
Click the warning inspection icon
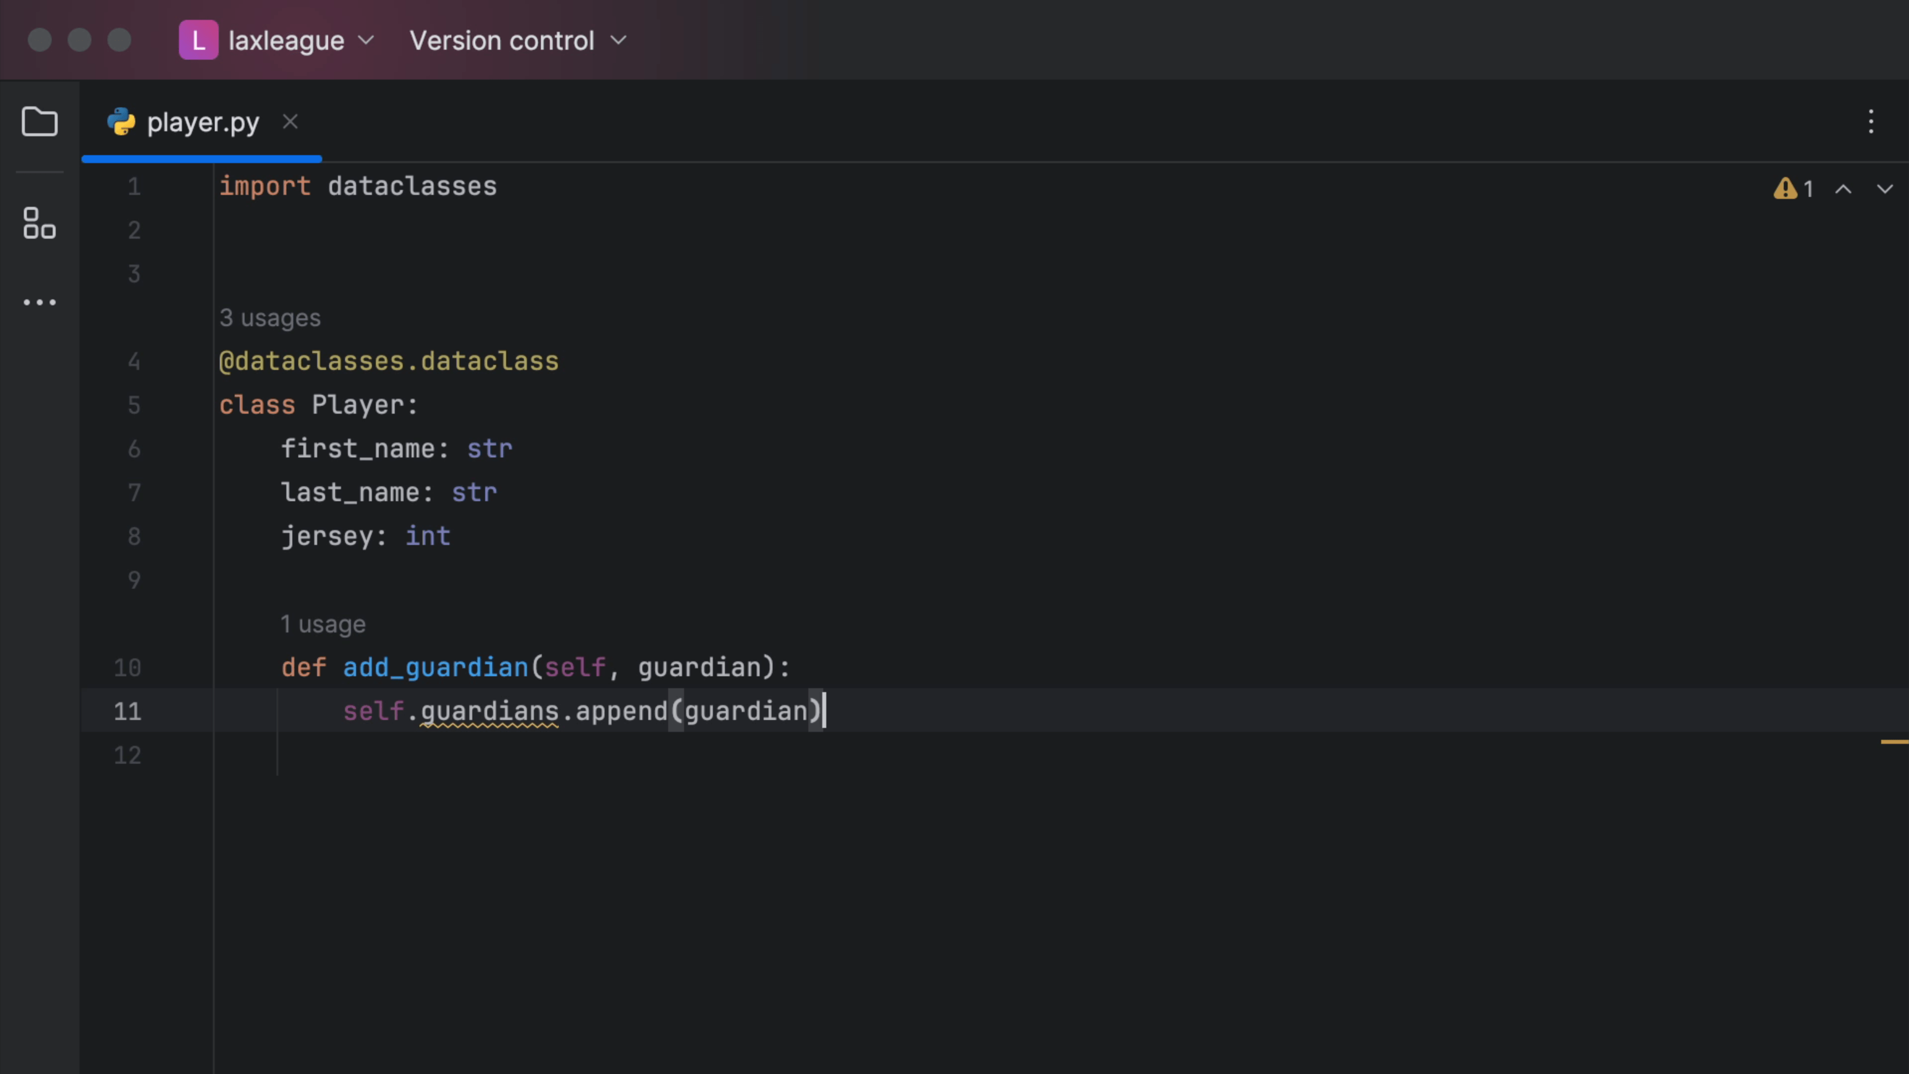tap(1785, 189)
